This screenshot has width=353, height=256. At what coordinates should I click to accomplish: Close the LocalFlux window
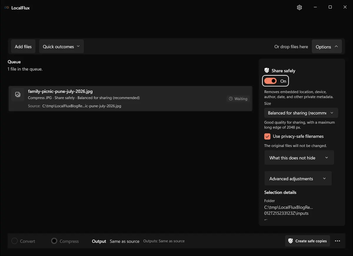coord(345,7)
